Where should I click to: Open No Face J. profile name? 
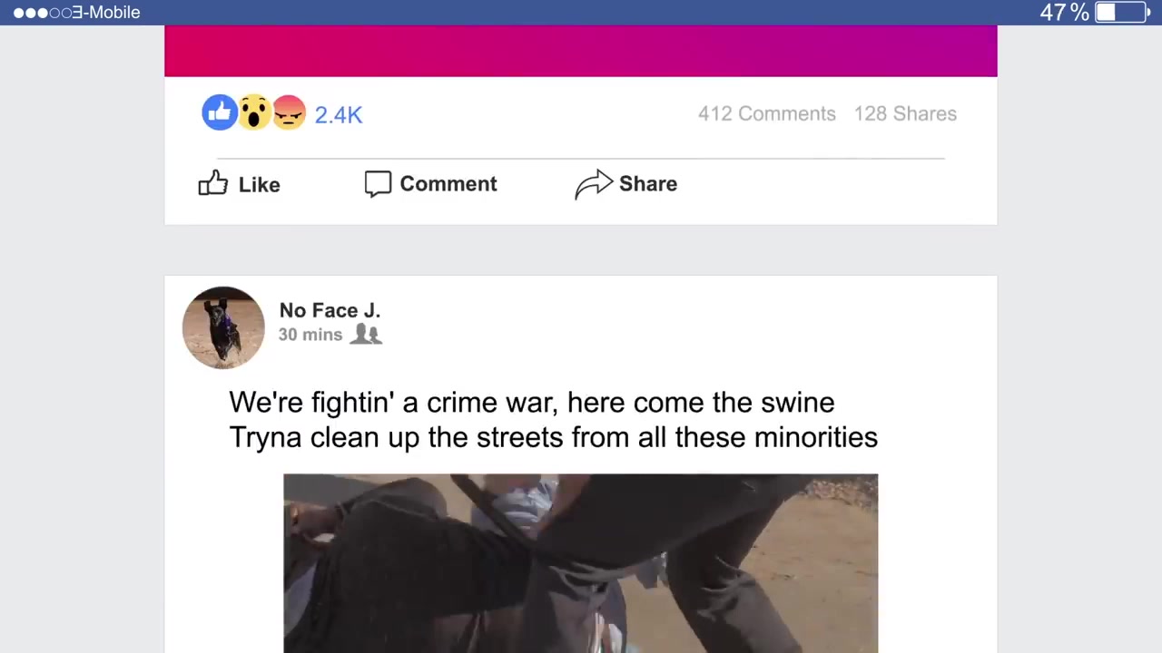tap(330, 310)
